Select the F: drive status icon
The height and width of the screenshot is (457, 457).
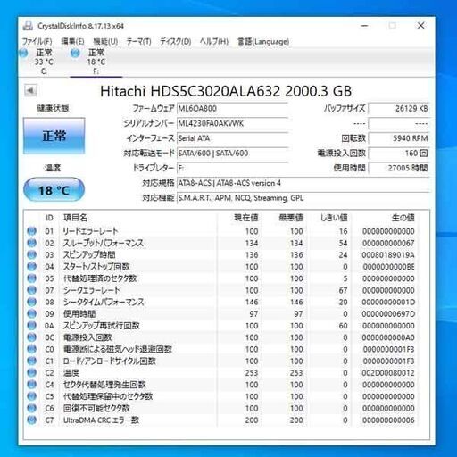pos(75,54)
